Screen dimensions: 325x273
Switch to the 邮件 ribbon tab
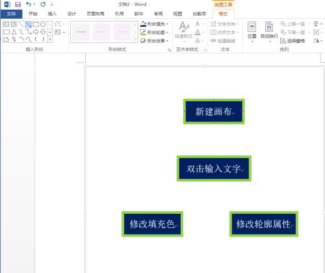click(x=138, y=14)
